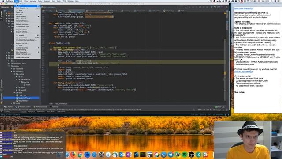
Task: Select test_nsot.py in project tree
Action: tap(22, 101)
